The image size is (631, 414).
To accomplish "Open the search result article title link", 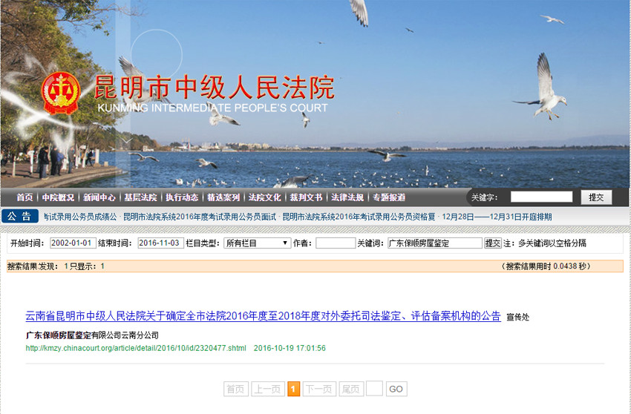I will 263,315.
